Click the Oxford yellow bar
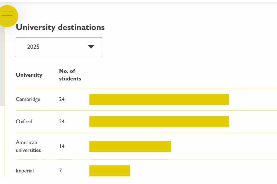The height and width of the screenshot is (184, 277). pos(159,122)
